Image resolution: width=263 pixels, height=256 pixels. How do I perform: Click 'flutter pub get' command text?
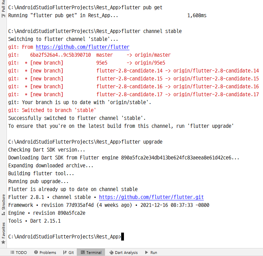(x=142, y=8)
